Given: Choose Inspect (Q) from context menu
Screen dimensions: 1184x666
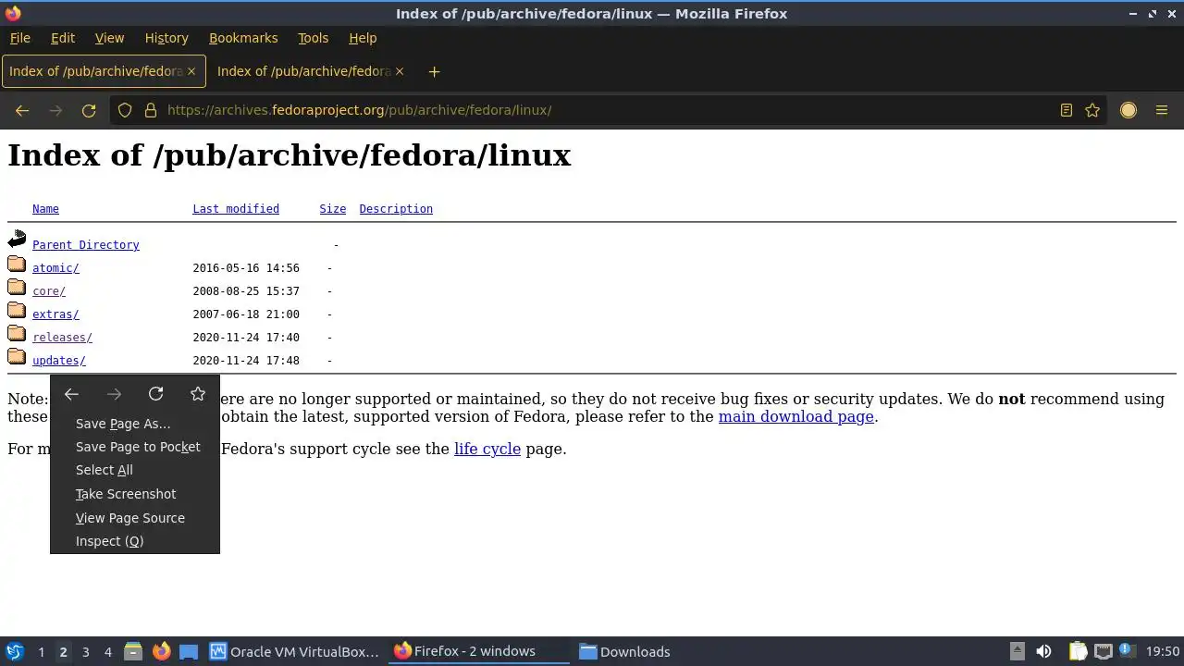Looking at the screenshot, I should click(x=135, y=541).
